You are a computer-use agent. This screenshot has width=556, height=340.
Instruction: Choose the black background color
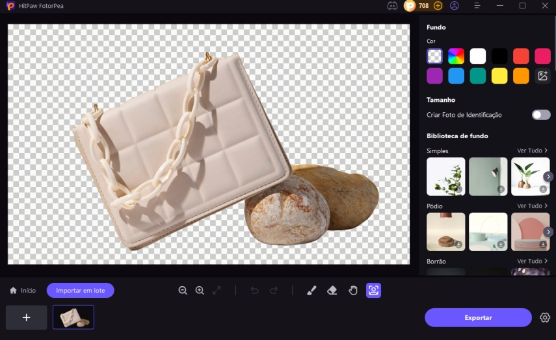(499, 56)
